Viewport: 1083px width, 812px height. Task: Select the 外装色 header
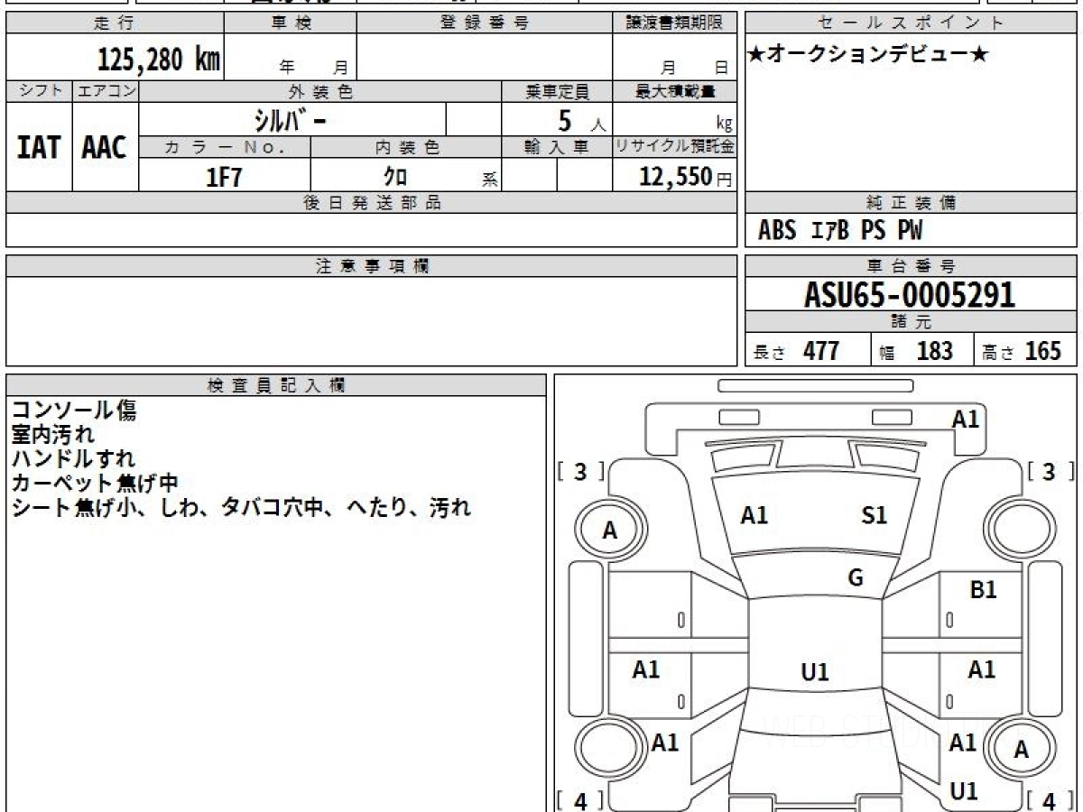click(x=320, y=91)
